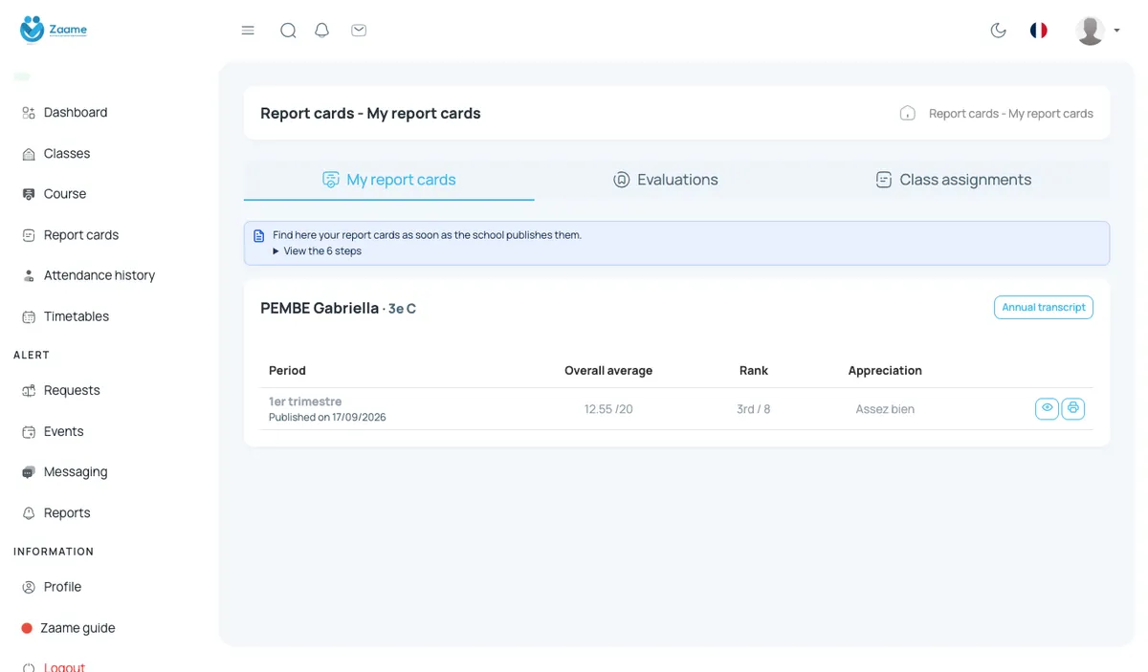Screen dimensions: 1148x672
Task: Switch to the Evaluations tab
Action: click(666, 180)
